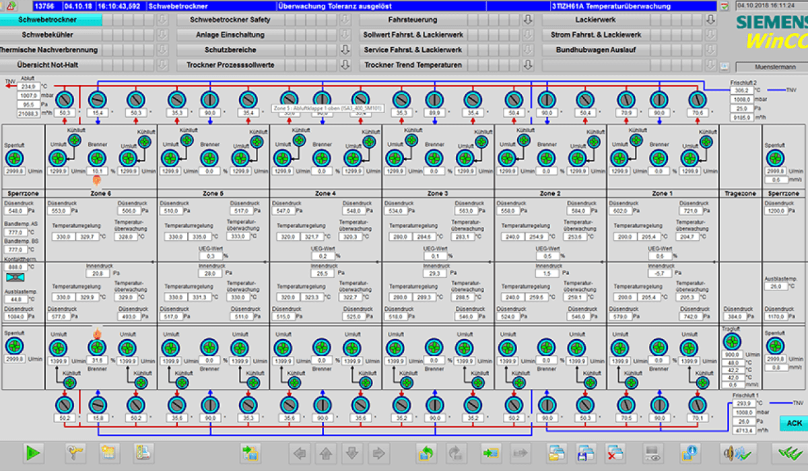The height and width of the screenshot is (471, 808).
Task: Open the Schwebekühler screen
Action: coord(47,35)
